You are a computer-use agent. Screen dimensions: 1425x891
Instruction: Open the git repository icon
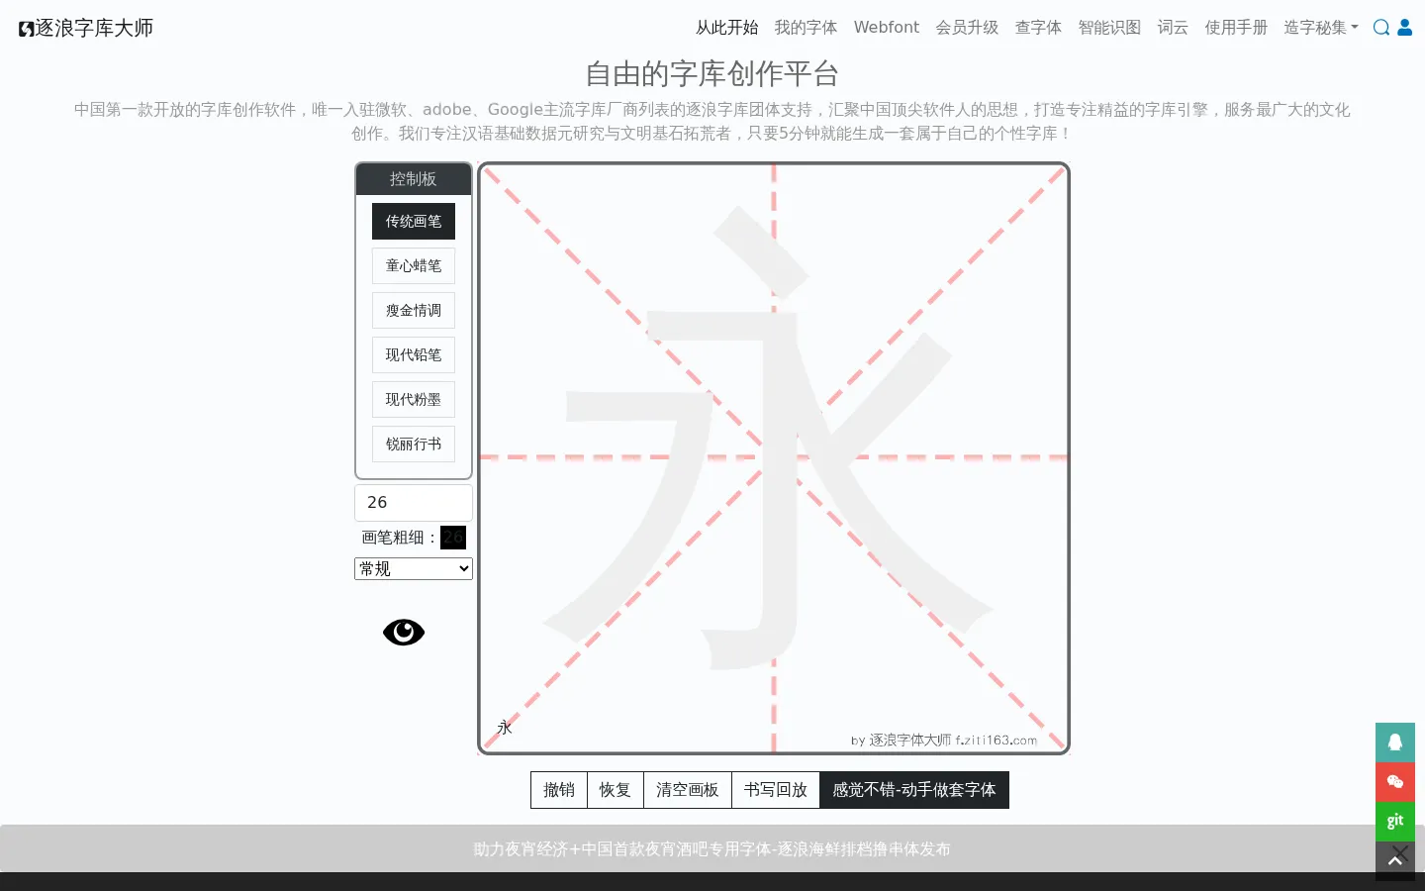[1395, 822]
